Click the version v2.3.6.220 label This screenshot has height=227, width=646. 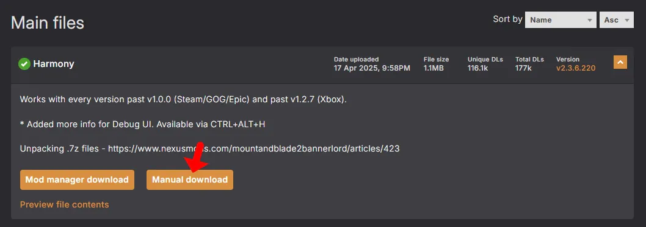tap(576, 68)
